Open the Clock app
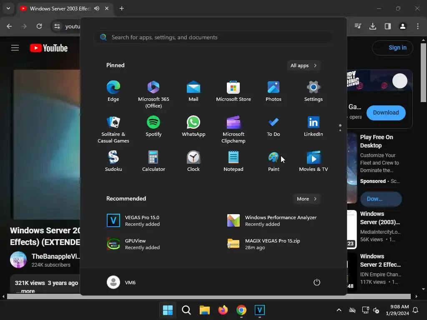This screenshot has width=427, height=320. [x=193, y=161]
